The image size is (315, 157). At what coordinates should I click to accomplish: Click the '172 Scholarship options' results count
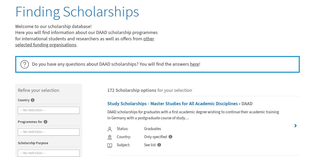pyautogui.click(x=132, y=90)
